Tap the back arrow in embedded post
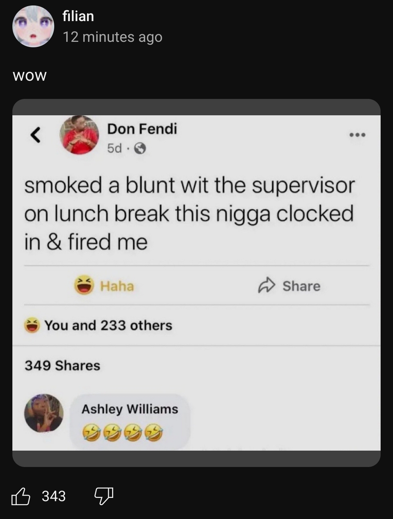Screen dimensions: 393x519 point(35,135)
